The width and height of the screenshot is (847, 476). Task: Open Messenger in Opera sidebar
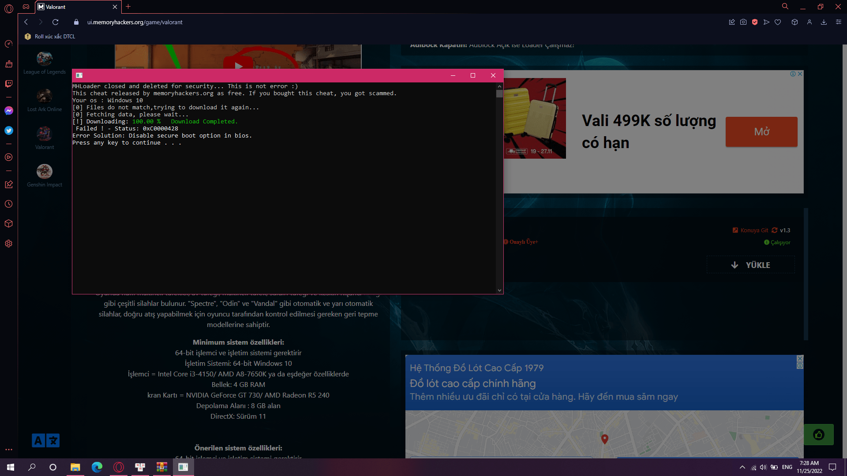[x=9, y=111]
